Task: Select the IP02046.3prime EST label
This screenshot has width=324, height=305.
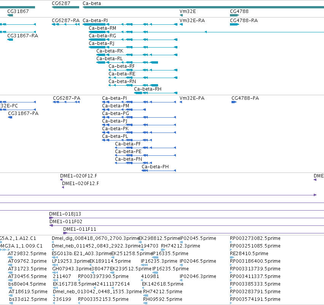Action: [x=198, y=276]
